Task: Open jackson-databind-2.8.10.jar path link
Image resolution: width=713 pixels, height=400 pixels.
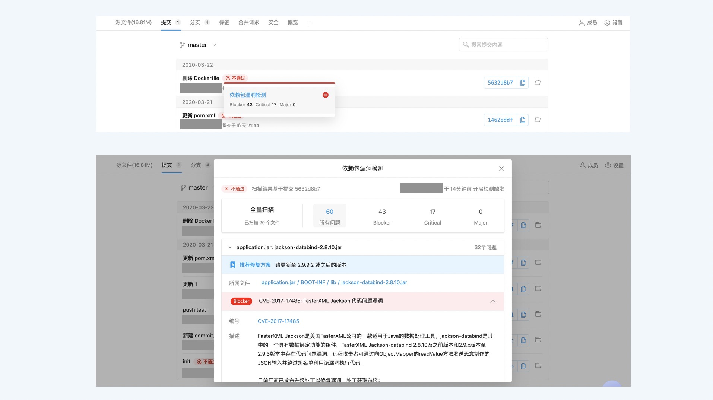Action: pos(374,282)
